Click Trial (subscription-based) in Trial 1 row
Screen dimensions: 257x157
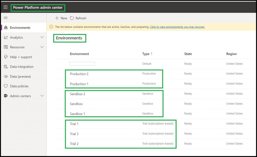pyautogui.click(x=158, y=123)
